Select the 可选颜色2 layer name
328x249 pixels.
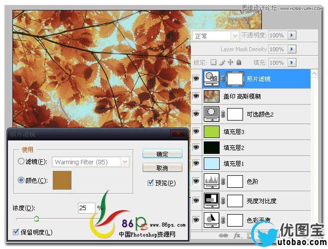point(260,114)
